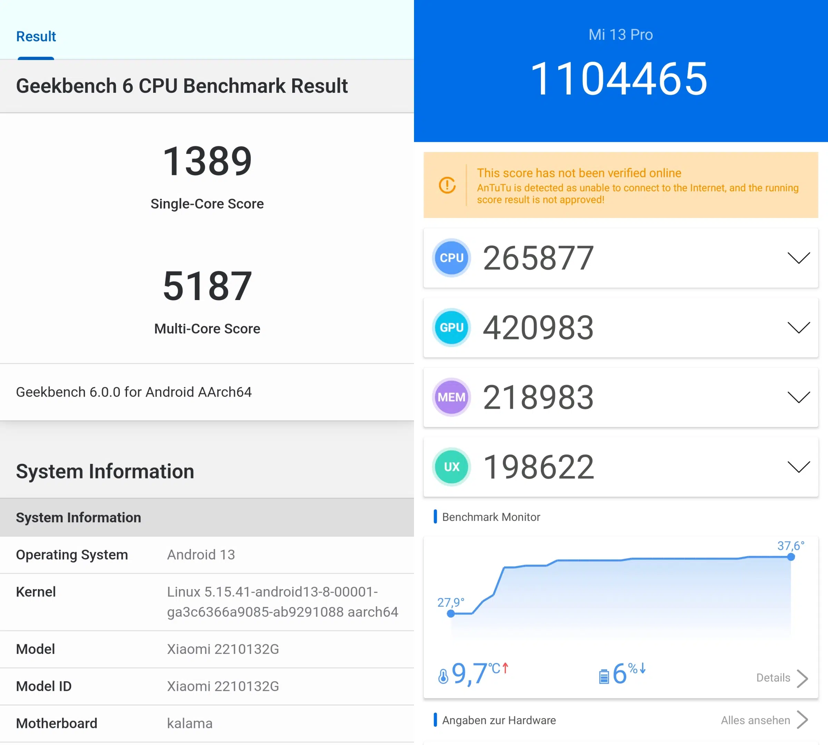
Task: Click the 'This score has not been verified online' title
Action: [x=579, y=173]
